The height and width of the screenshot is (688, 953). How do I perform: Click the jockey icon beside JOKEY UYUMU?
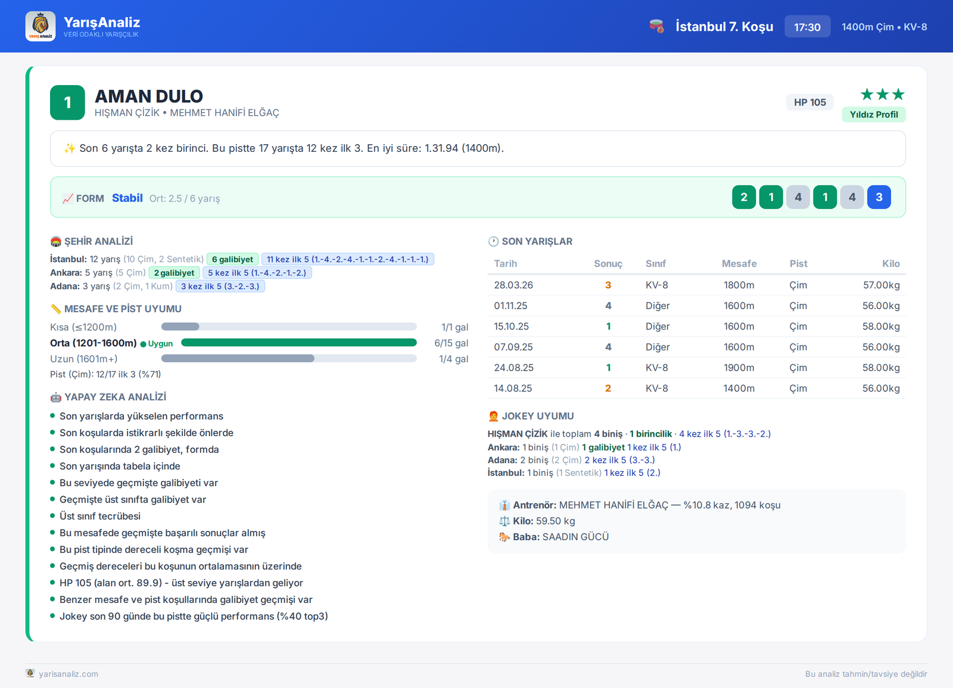point(493,416)
